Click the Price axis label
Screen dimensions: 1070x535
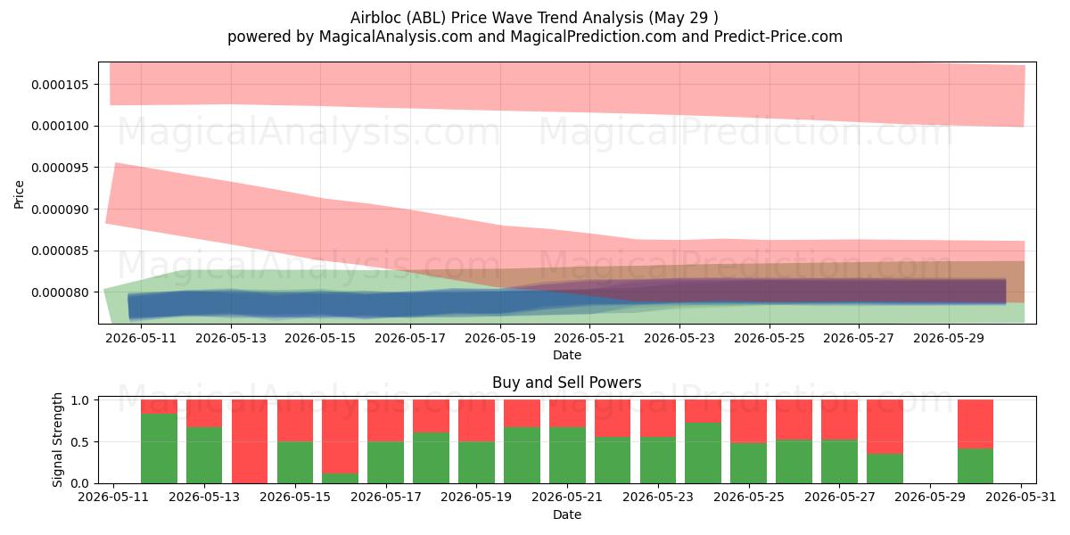19,193
